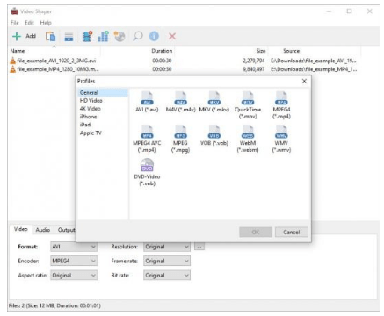Click the status bar files summary text
The width and height of the screenshot is (384, 316).
point(54,305)
